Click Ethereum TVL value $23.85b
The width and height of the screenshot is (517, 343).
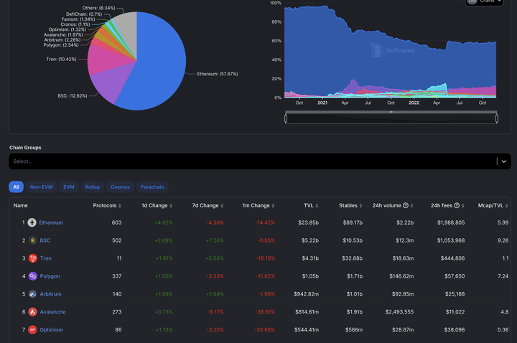(x=308, y=222)
